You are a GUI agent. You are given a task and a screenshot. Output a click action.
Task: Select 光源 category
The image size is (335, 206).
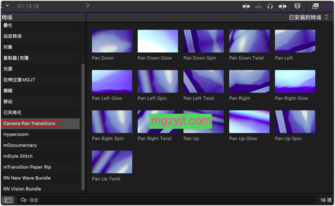(x=40, y=69)
